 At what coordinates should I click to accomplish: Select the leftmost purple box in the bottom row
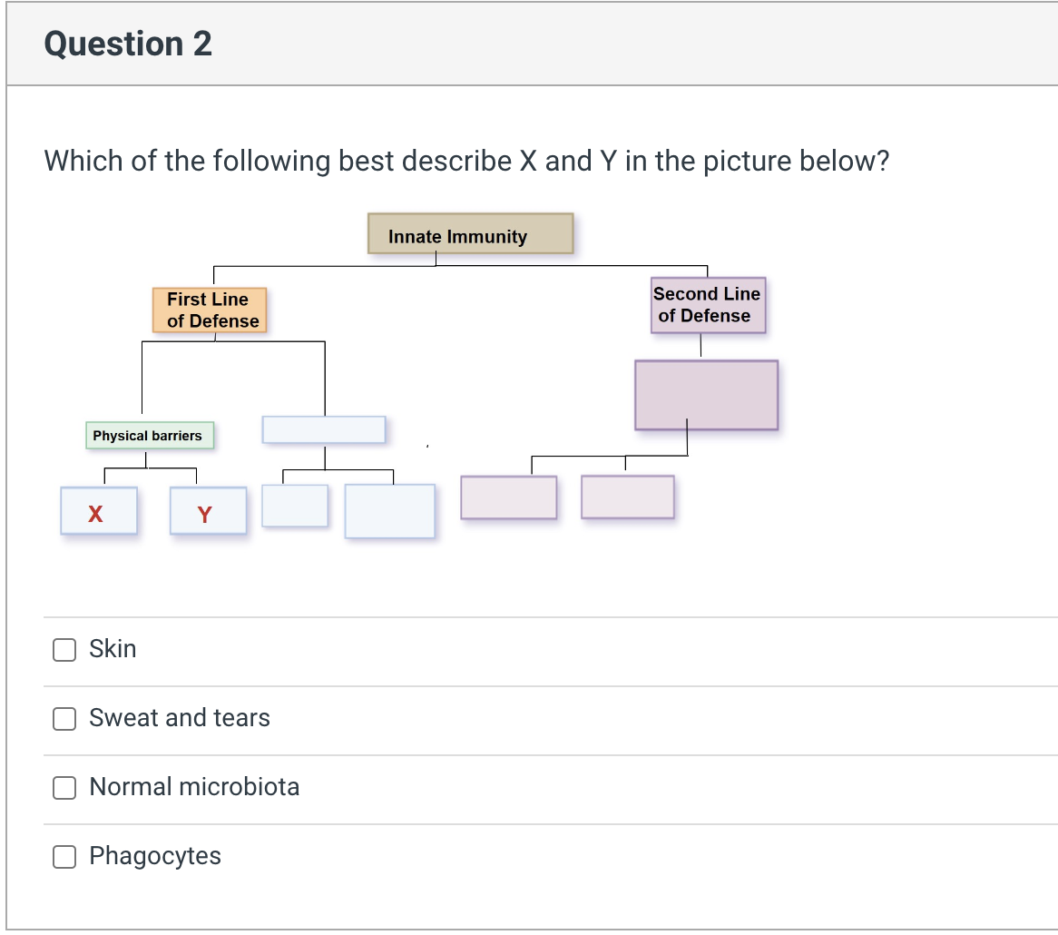point(508,497)
